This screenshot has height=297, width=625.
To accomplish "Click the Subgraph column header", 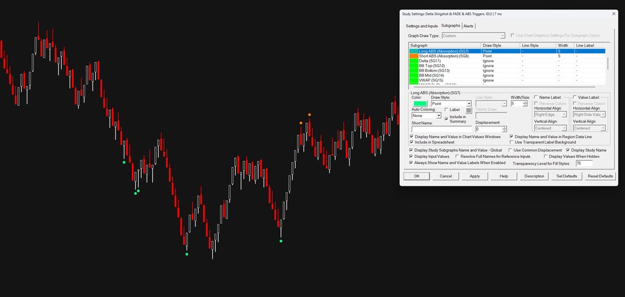I will click(x=445, y=45).
